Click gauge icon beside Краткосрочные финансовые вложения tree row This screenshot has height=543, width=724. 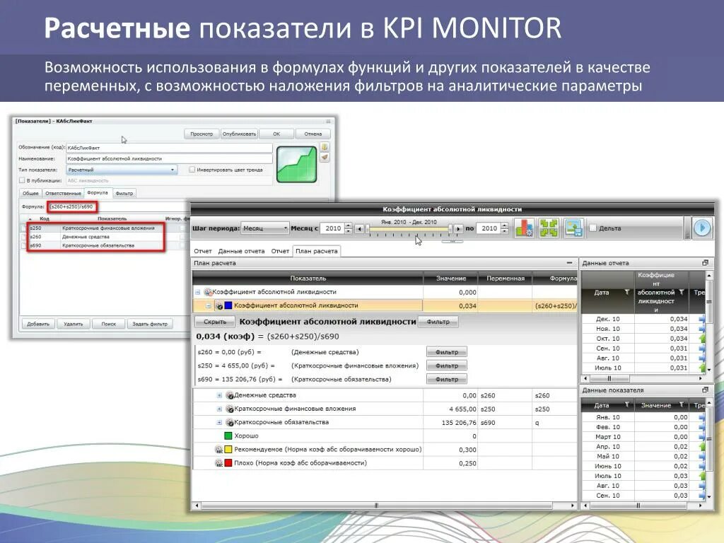(230, 409)
